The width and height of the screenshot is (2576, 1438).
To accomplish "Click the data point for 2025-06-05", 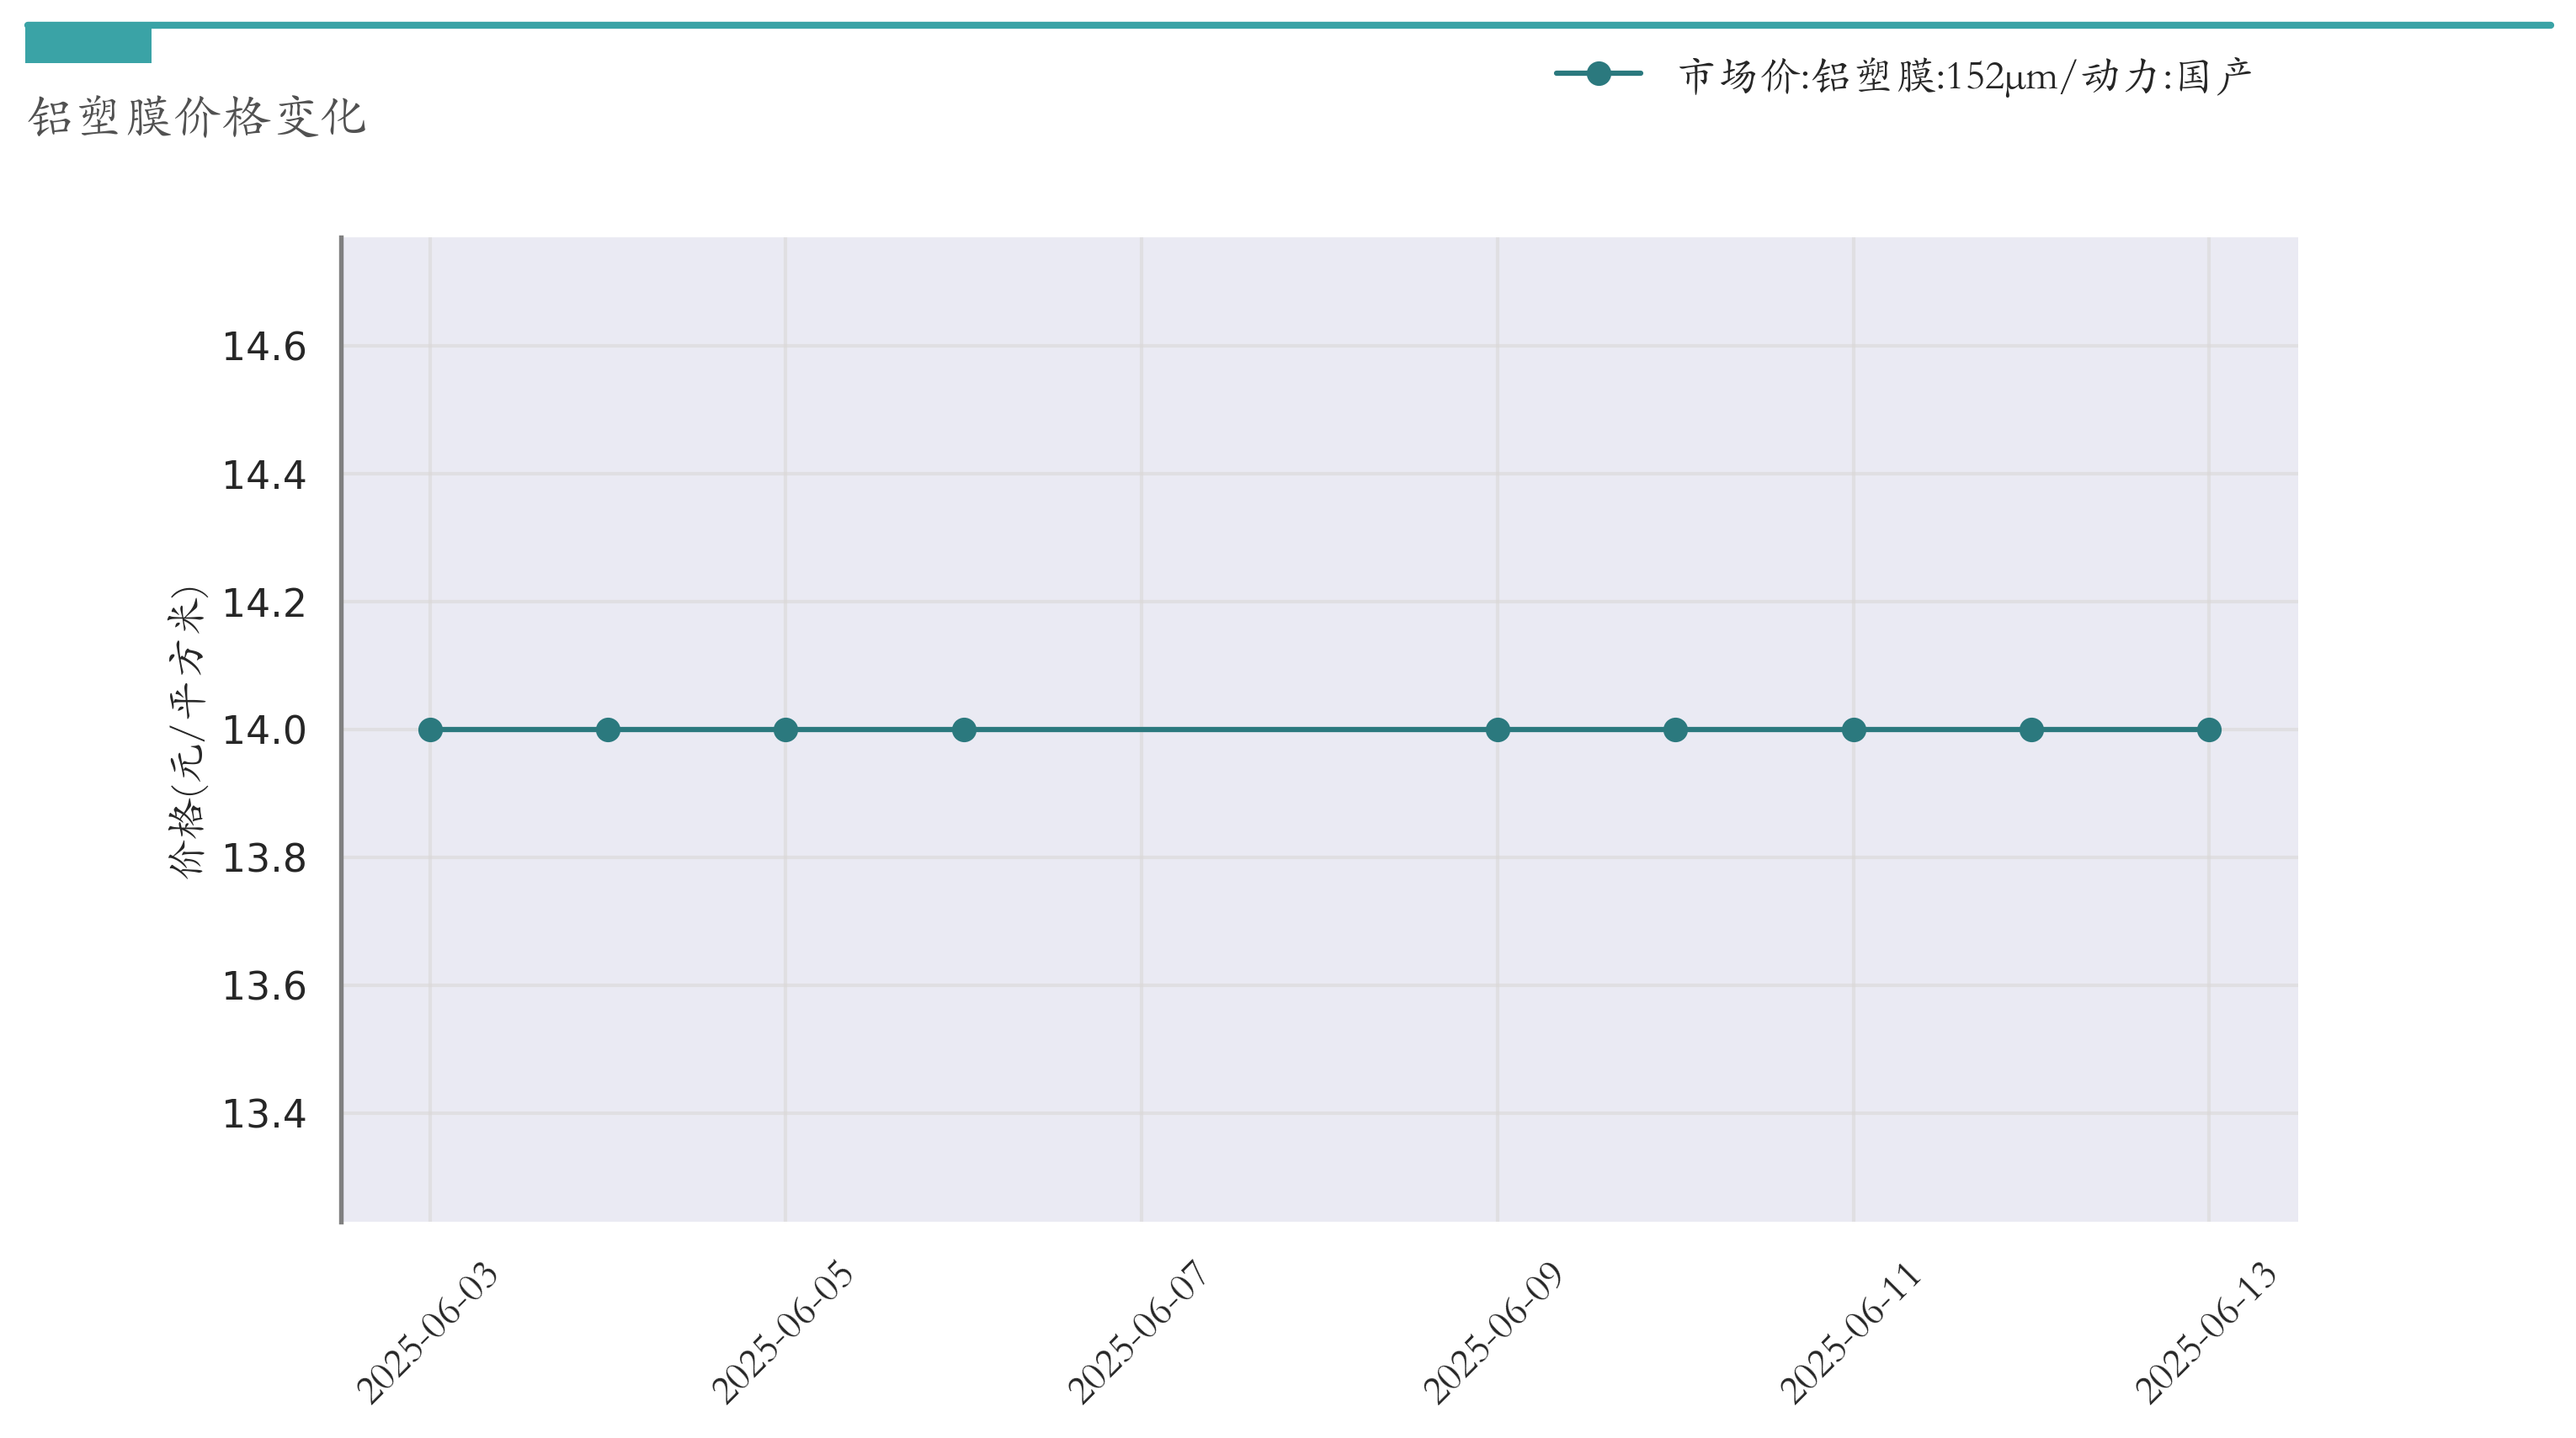I will [x=786, y=730].
